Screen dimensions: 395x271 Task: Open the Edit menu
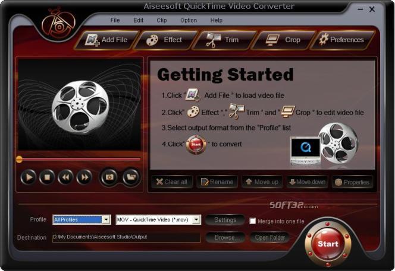tap(138, 20)
